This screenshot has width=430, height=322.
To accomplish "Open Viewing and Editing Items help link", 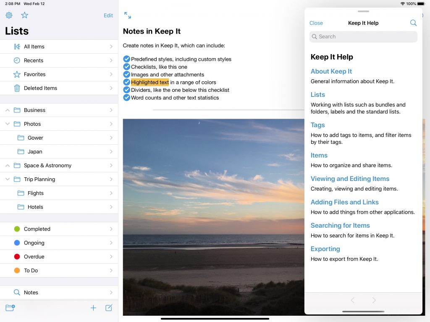I will tap(350, 179).
